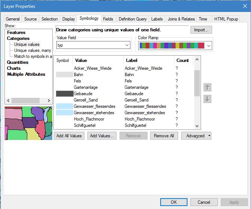This screenshot has width=251, height=209.
Task: Confirm changes with the OK button
Action: (x=174, y=202)
